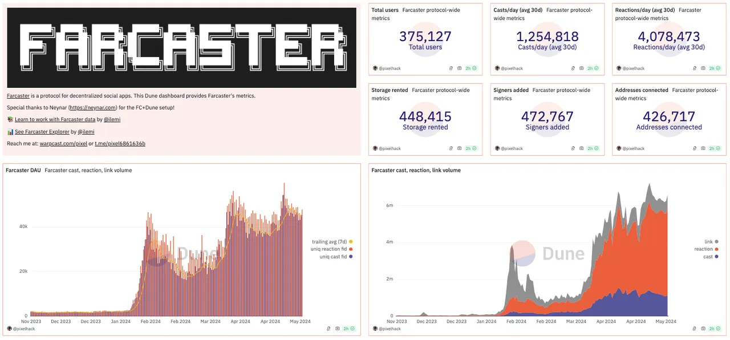This screenshot has height=340, width=730.
Task: Click the link icon on Total users card
Action: (451, 68)
